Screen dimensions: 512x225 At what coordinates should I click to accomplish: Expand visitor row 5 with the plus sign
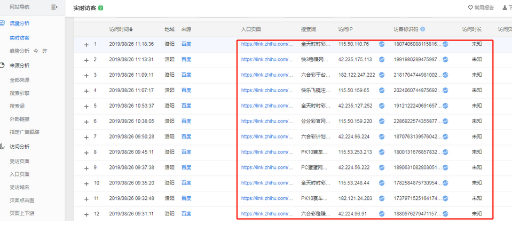(86, 106)
